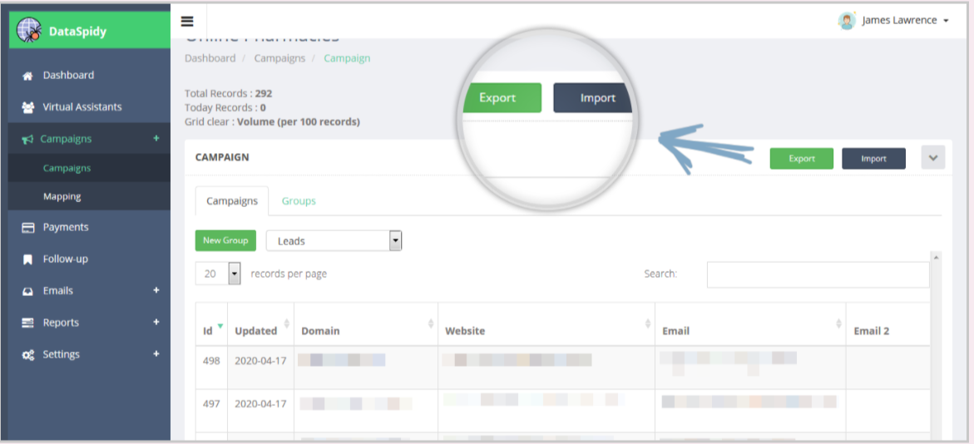Switch to the Campaigns tab
Image resolution: width=974 pixels, height=444 pixels.
pos(232,200)
